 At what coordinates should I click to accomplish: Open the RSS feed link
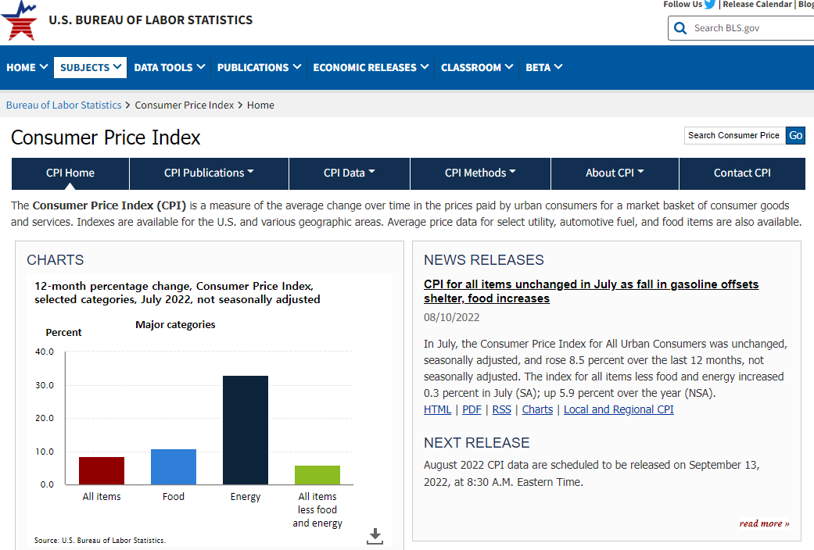tap(501, 409)
